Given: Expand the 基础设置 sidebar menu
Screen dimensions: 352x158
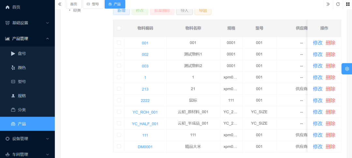Looking at the screenshot, I should [27, 23].
